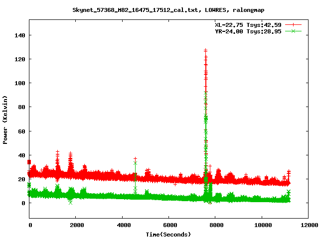The height and width of the screenshot is (239, 319).
Task: Click the 140 y-axis tick label
Action: pyautogui.click(x=20, y=35)
